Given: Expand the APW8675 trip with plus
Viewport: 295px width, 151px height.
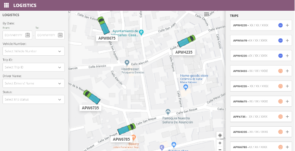Looking at the screenshot, I should (287, 101).
